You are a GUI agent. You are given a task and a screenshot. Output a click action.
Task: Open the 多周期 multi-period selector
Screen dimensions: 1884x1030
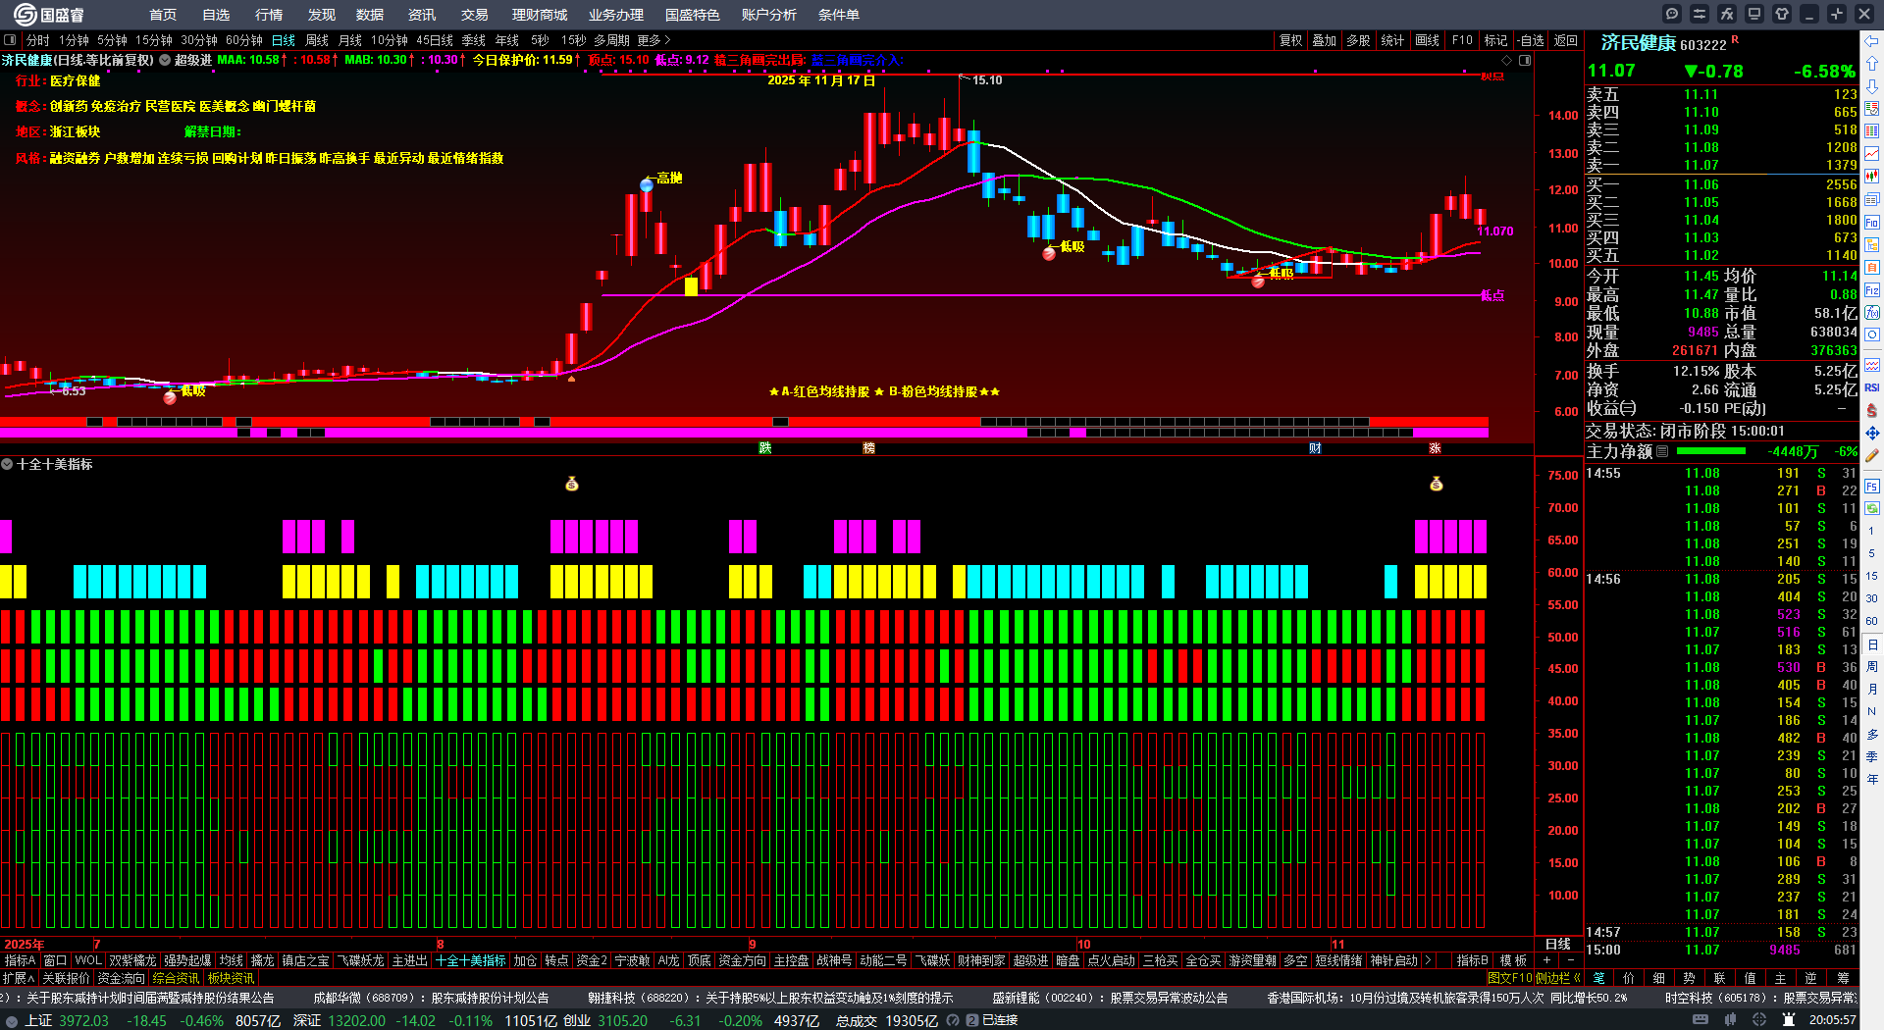pyautogui.click(x=611, y=40)
